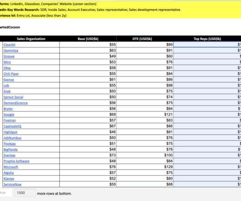This screenshot has height=201, width=241.
Task: Select HighSpot's base cell $46
Action: click(88, 132)
